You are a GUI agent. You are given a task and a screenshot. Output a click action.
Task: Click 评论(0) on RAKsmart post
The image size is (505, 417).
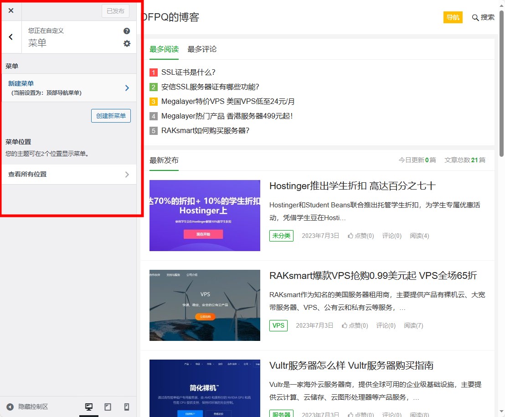(x=386, y=325)
